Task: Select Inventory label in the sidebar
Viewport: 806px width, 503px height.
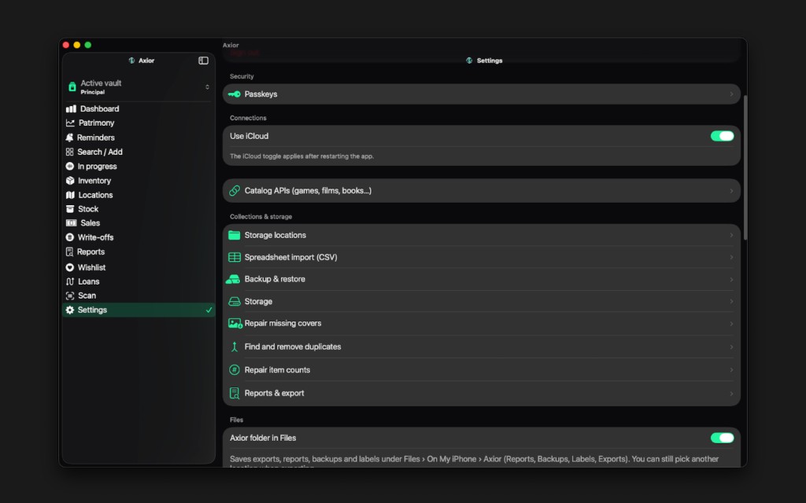Action: coord(94,181)
